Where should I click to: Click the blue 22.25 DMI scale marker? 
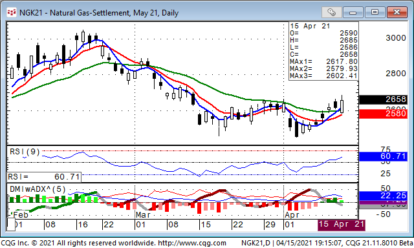pos(383,196)
